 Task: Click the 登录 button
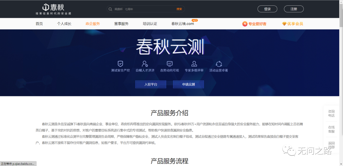tap(267, 9)
